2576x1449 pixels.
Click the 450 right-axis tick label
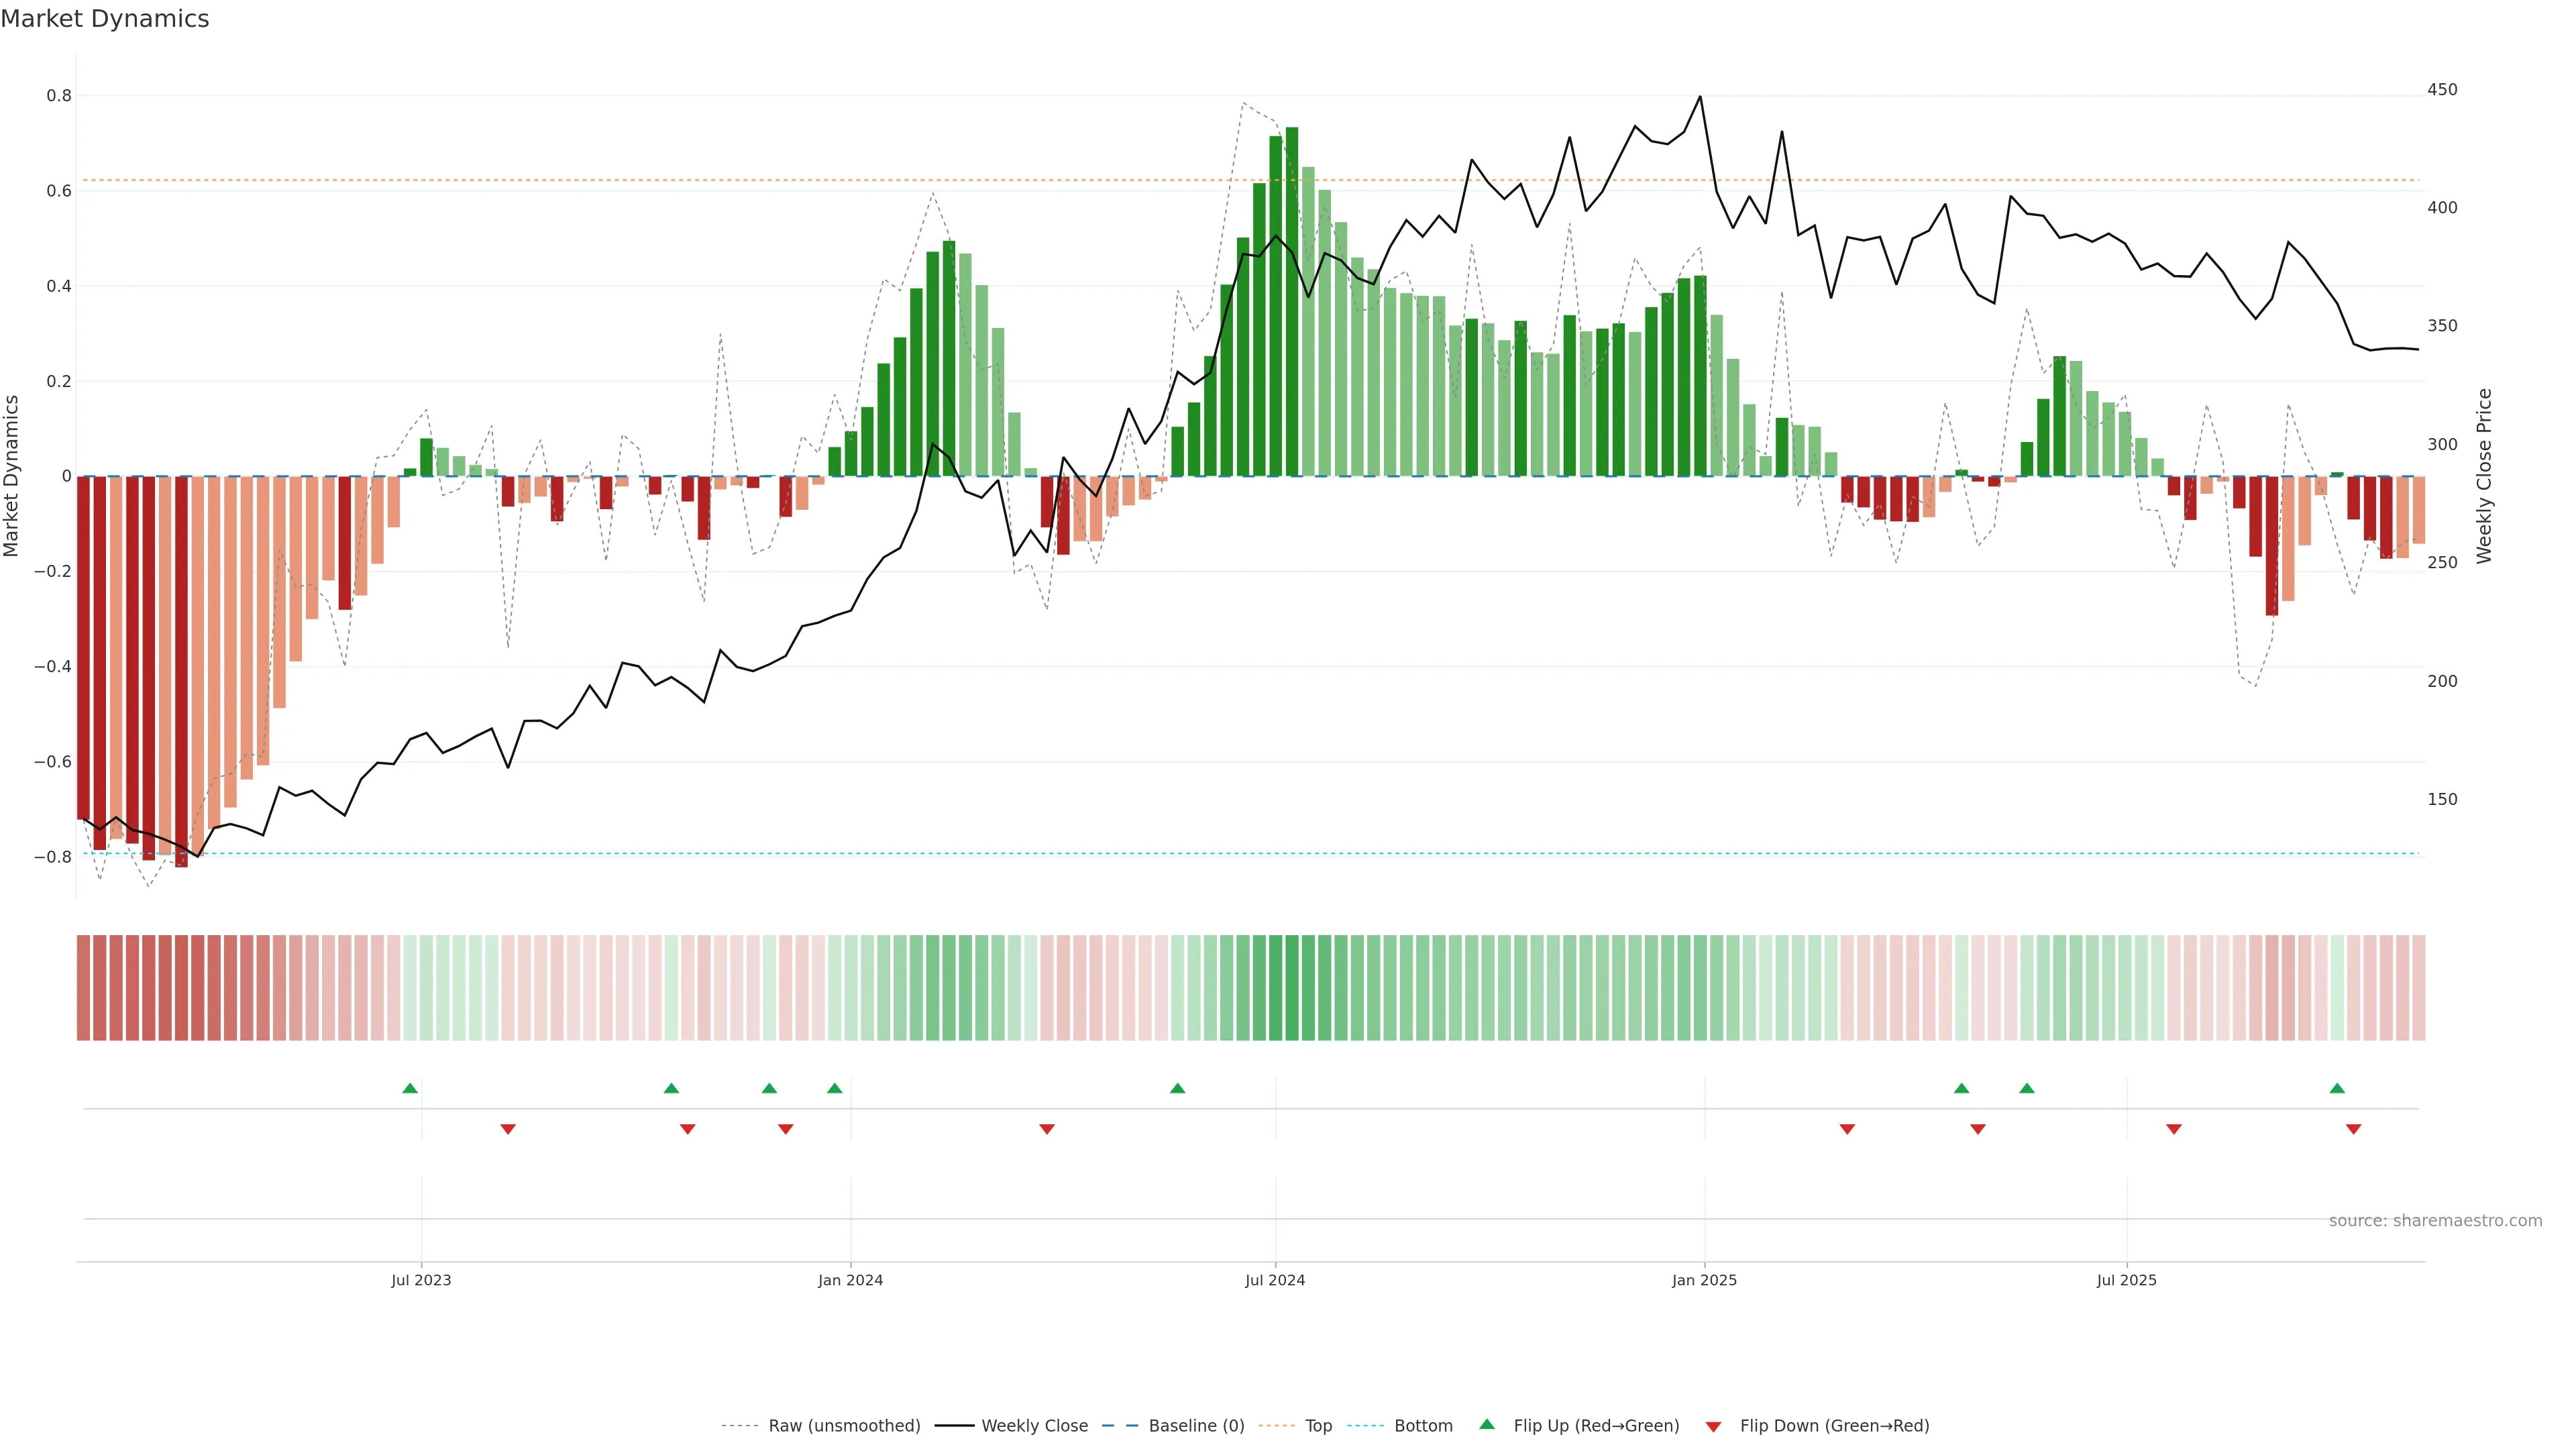pyautogui.click(x=2441, y=90)
